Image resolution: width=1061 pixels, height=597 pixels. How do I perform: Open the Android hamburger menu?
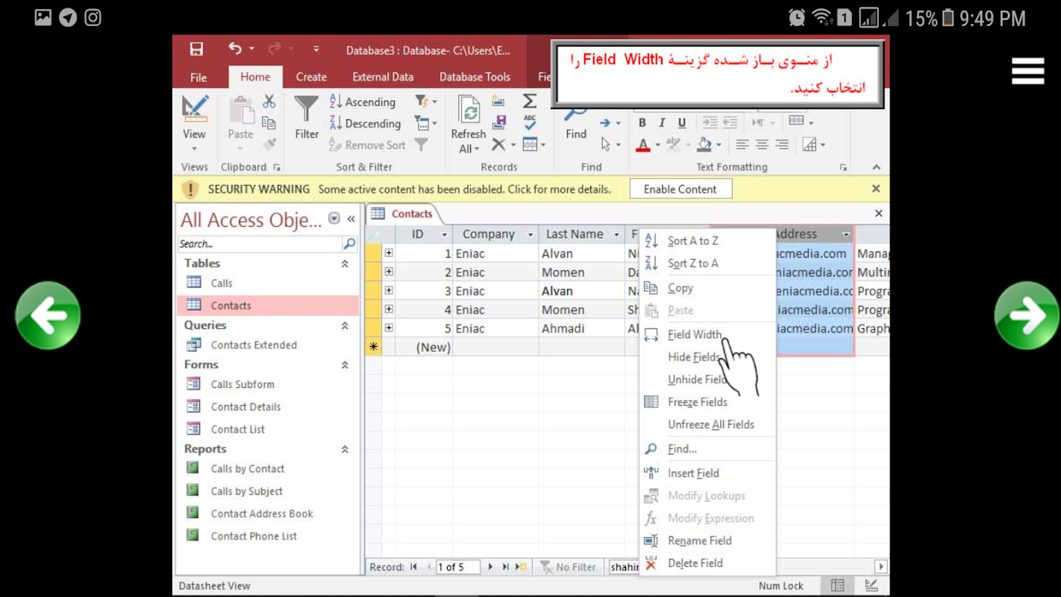(x=1027, y=71)
